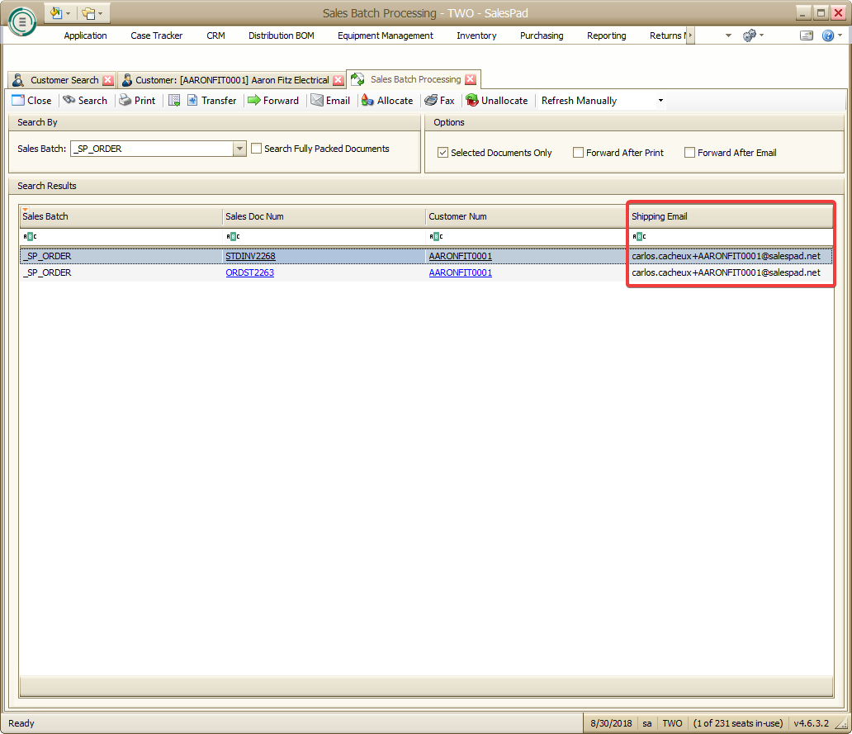This screenshot has height=734, width=852.
Task: Expand the menu bar overflow arrow after Returns
Action: [x=689, y=36]
